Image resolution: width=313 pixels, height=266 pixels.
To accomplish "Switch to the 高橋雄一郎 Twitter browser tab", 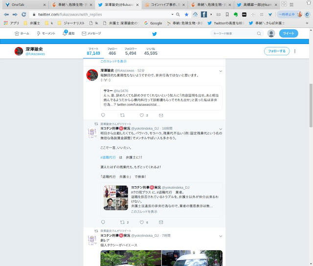I will [x=258, y=5].
